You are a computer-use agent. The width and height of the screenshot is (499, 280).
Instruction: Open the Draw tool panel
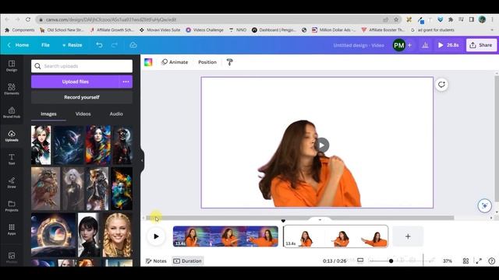(x=12, y=183)
